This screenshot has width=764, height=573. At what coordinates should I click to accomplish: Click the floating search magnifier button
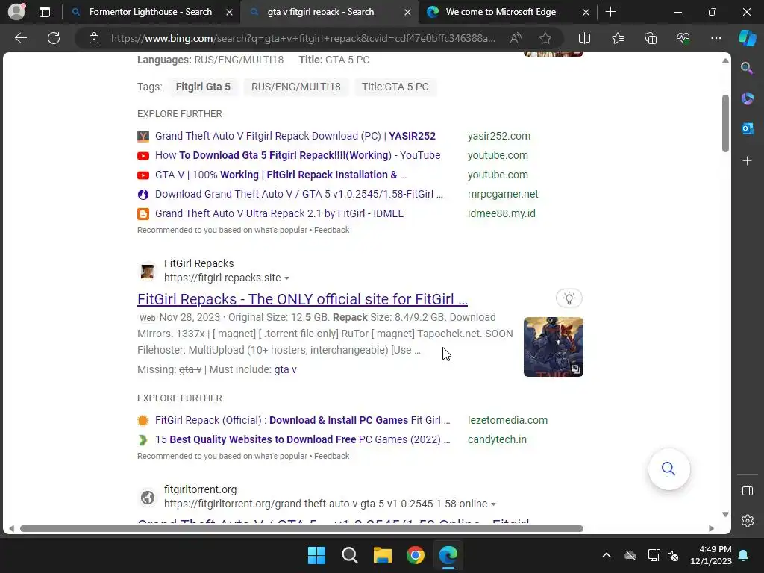click(x=668, y=469)
